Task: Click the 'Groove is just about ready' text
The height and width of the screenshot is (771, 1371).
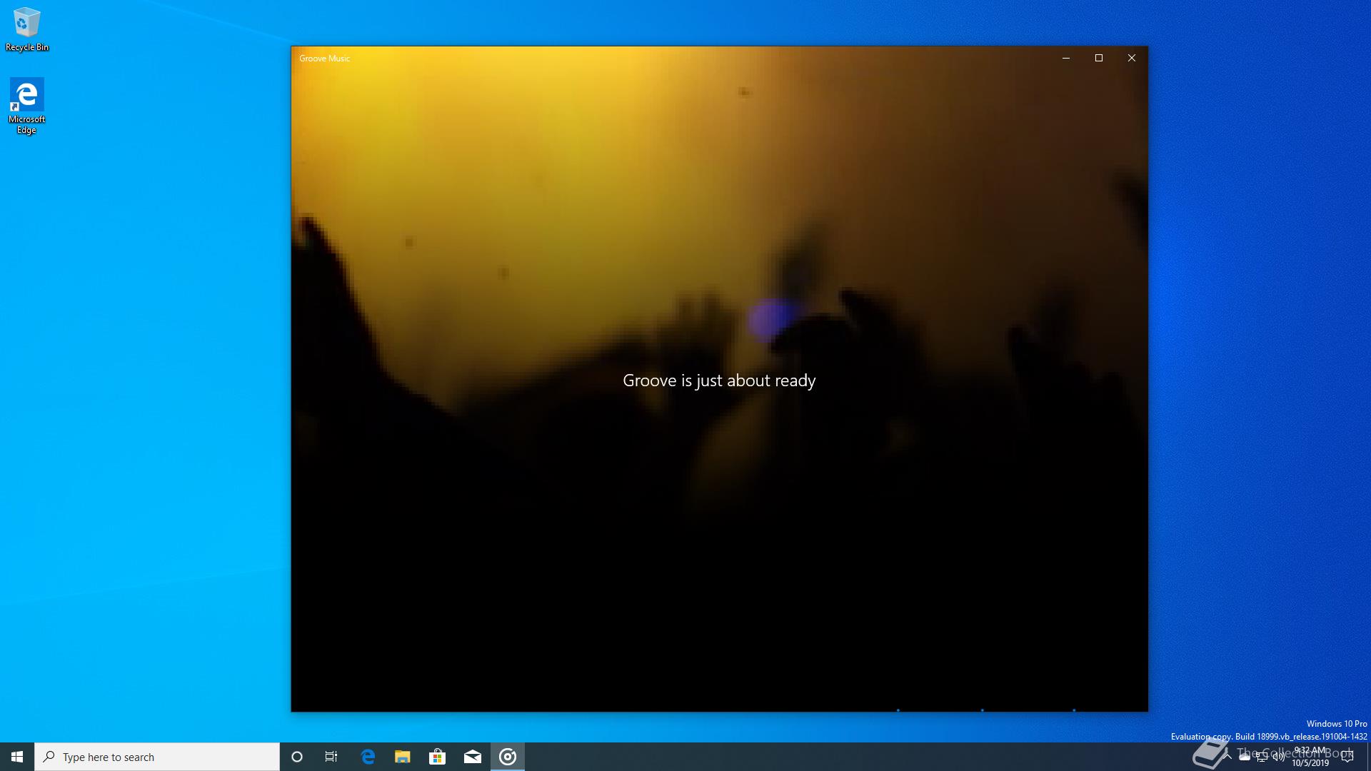Action: [719, 381]
